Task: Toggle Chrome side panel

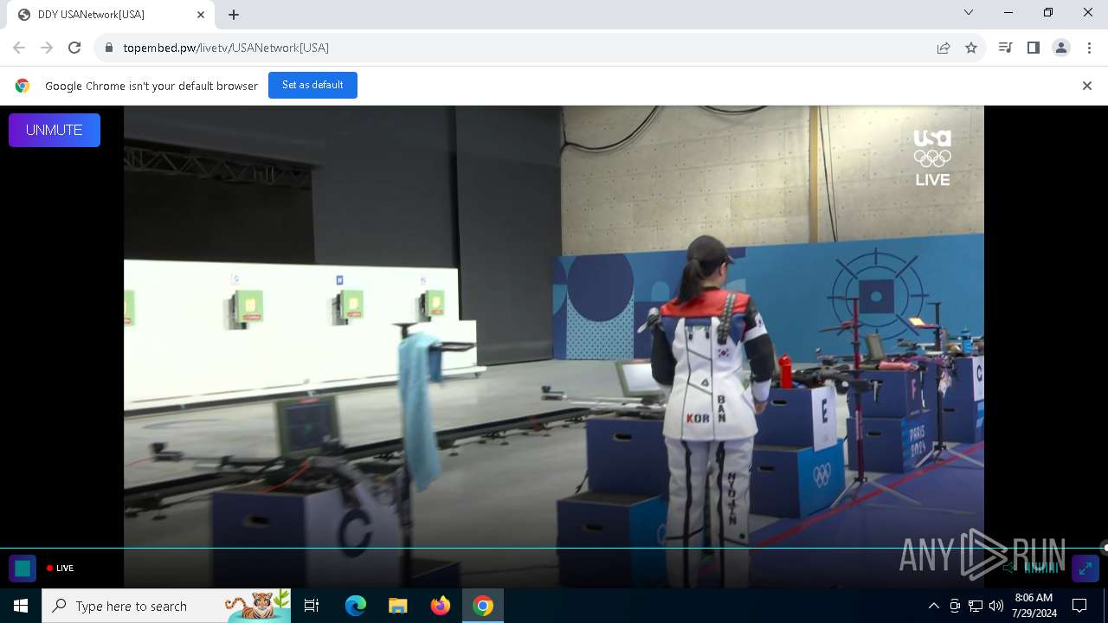Action: (1034, 48)
